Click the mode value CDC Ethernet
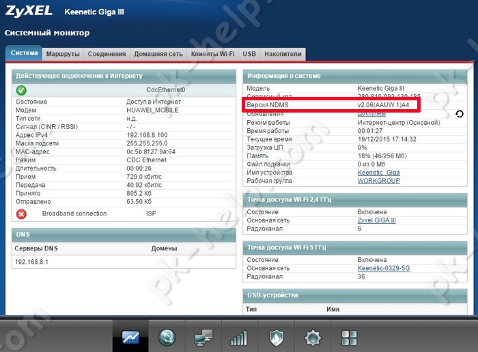The width and height of the screenshot is (478, 352). 146,160
